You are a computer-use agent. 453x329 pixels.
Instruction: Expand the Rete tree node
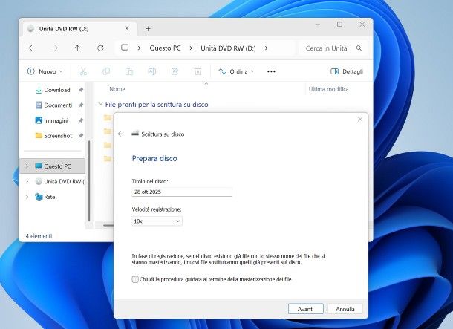pos(27,197)
